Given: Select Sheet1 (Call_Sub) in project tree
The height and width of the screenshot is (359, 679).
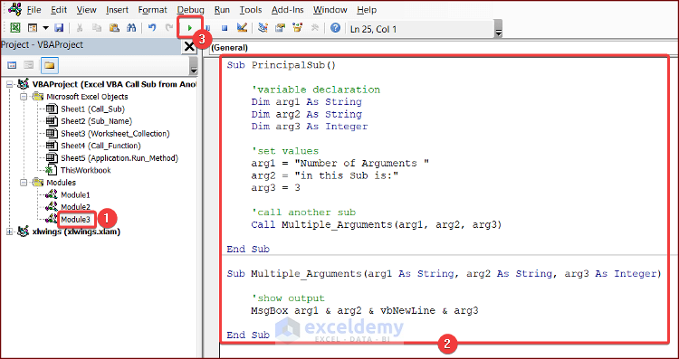Looking at the screenshot, I should click(92, 109).
